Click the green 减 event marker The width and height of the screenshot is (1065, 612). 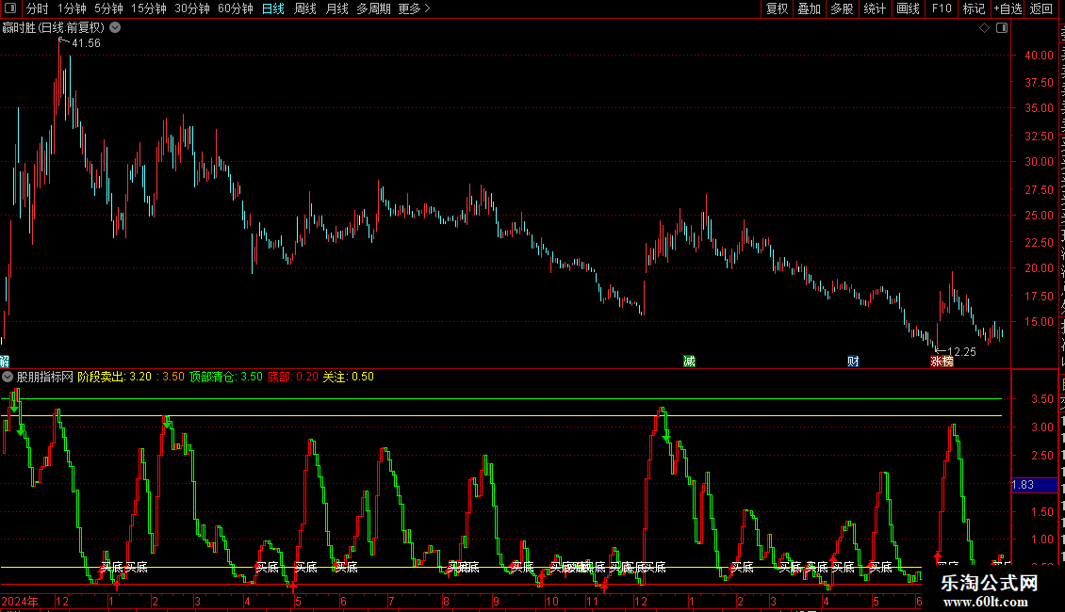pyautogui.click(x=689, y=361)
